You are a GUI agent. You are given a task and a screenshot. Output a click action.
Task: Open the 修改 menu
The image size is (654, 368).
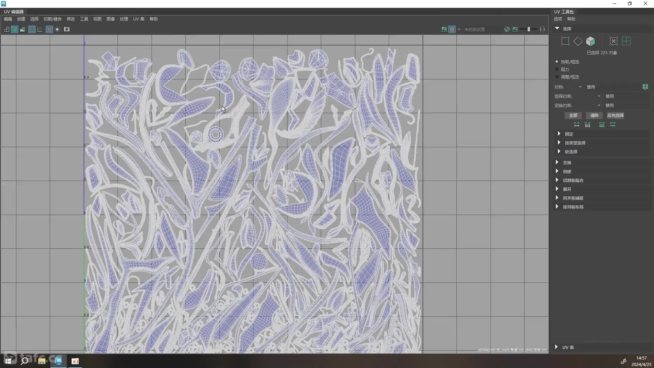[71, 19]
